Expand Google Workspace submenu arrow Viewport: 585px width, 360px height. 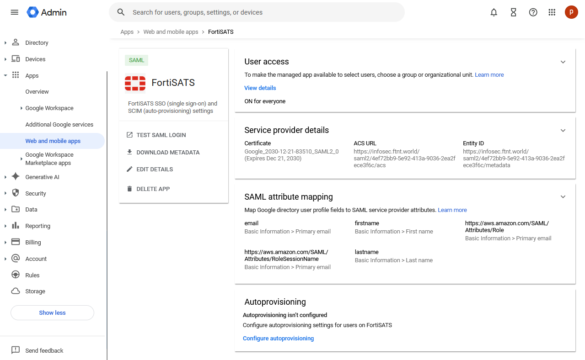[21, 108]
